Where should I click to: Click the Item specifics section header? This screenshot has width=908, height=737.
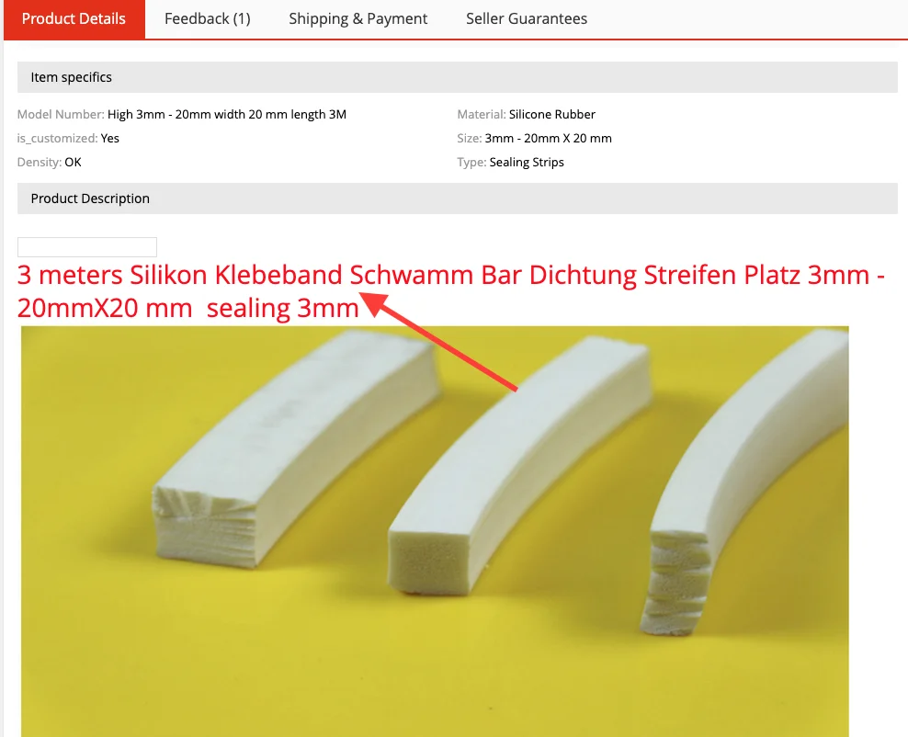pyautogui.click(x=458, y=77)
